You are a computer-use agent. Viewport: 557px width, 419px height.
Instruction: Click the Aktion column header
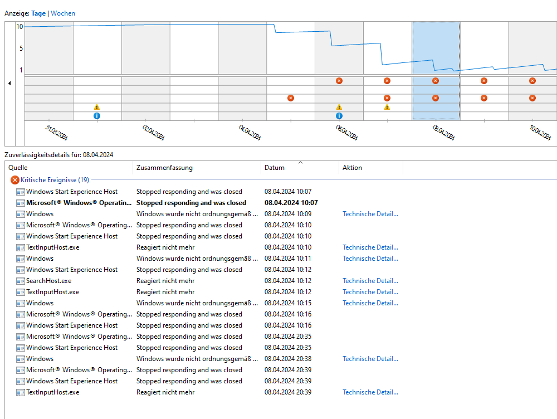coord(352,168)
